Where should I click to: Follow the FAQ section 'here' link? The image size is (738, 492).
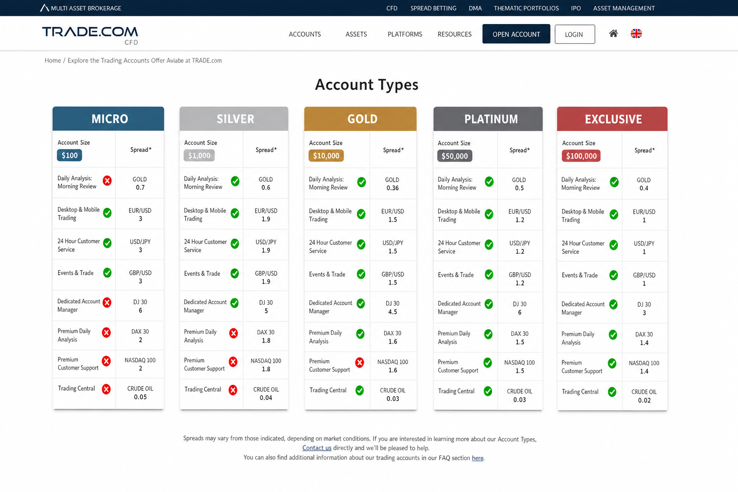pyautogui.click(x=478, y=458)
